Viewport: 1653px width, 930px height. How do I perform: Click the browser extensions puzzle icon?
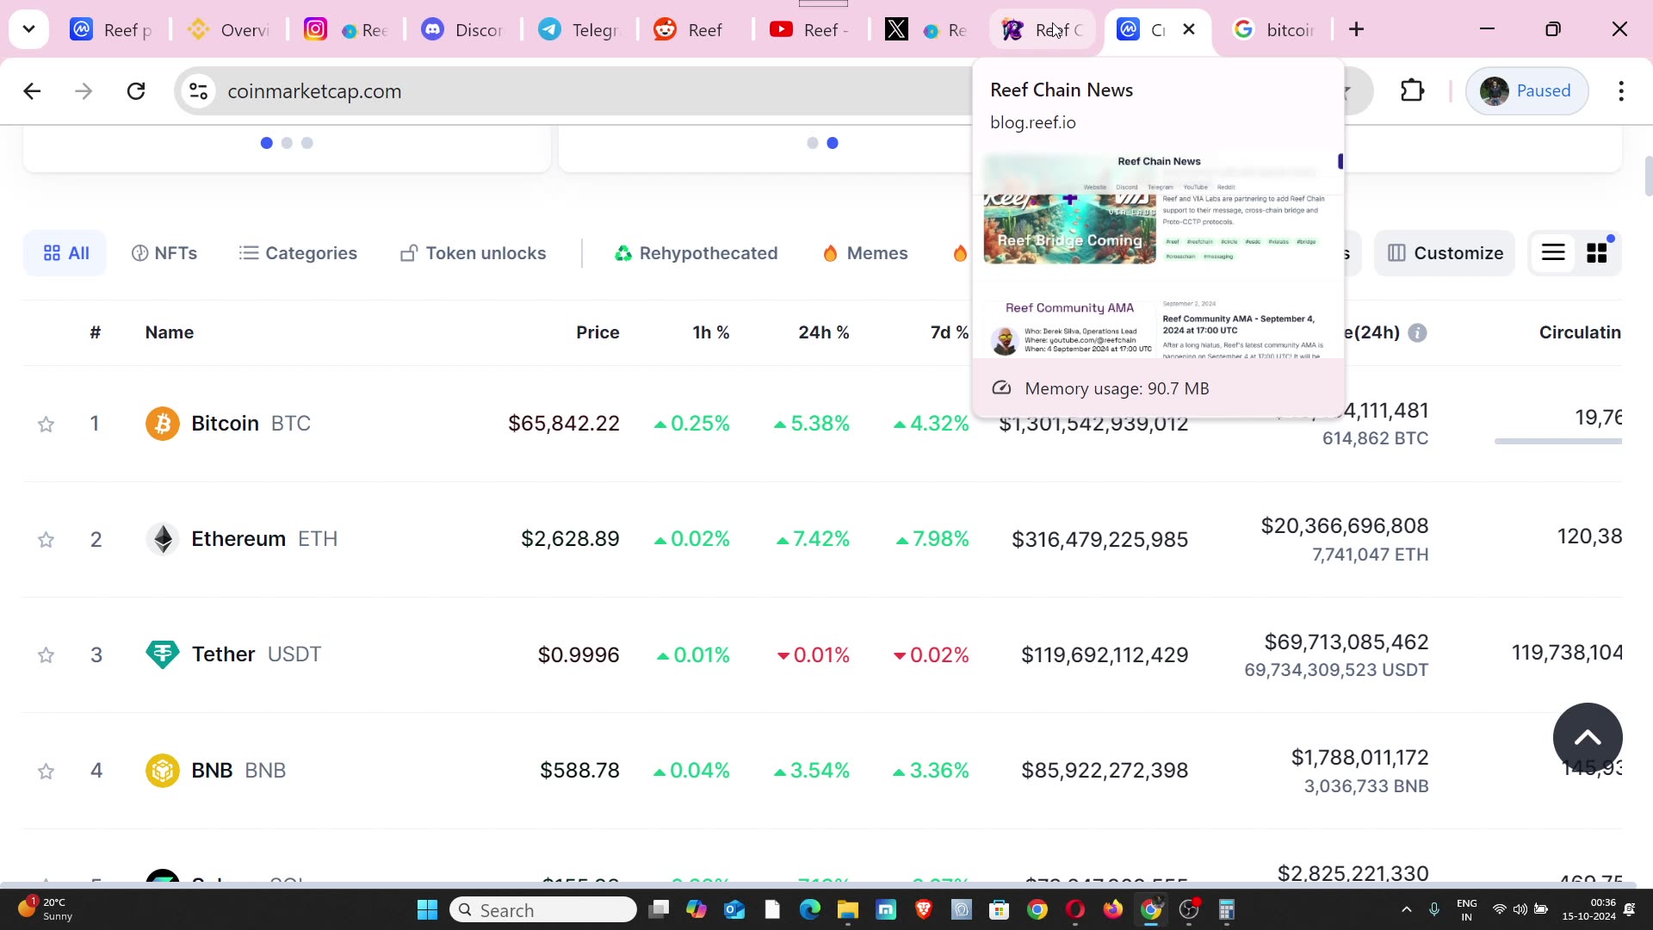[x=1411, y=90]
